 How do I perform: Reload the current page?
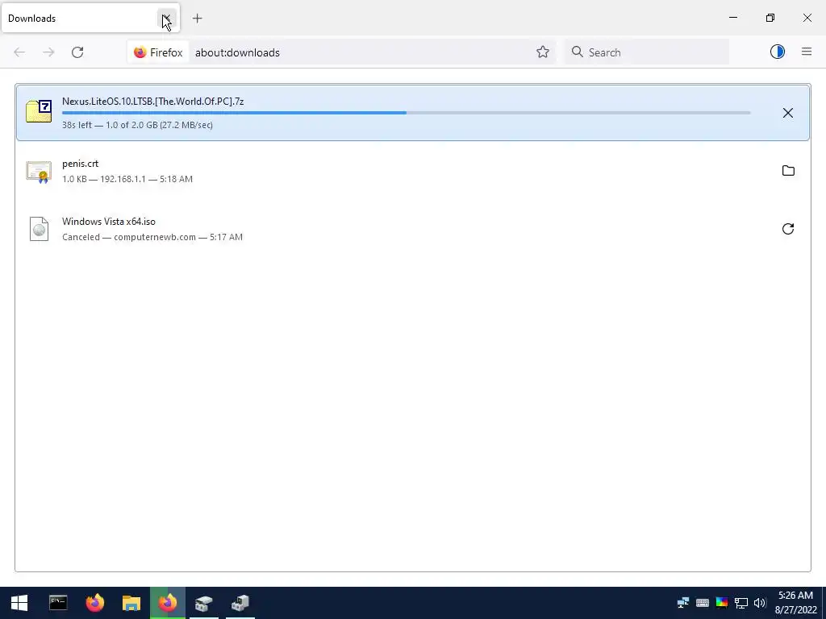click(77, 52)
